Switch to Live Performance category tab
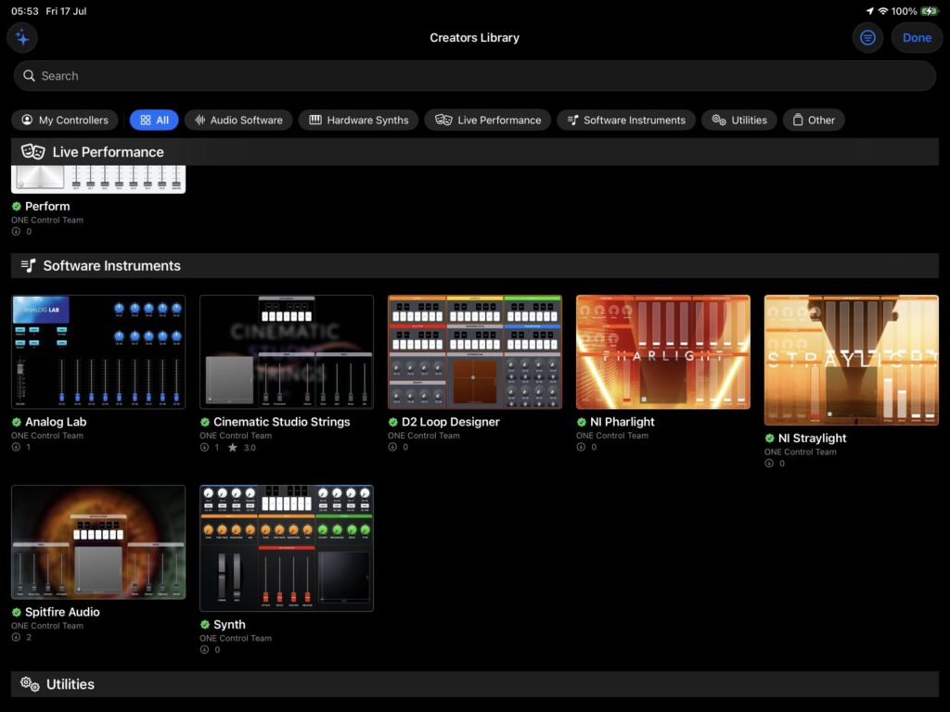The width and height of the screenshot is (950, 712). tap(487, 120)
